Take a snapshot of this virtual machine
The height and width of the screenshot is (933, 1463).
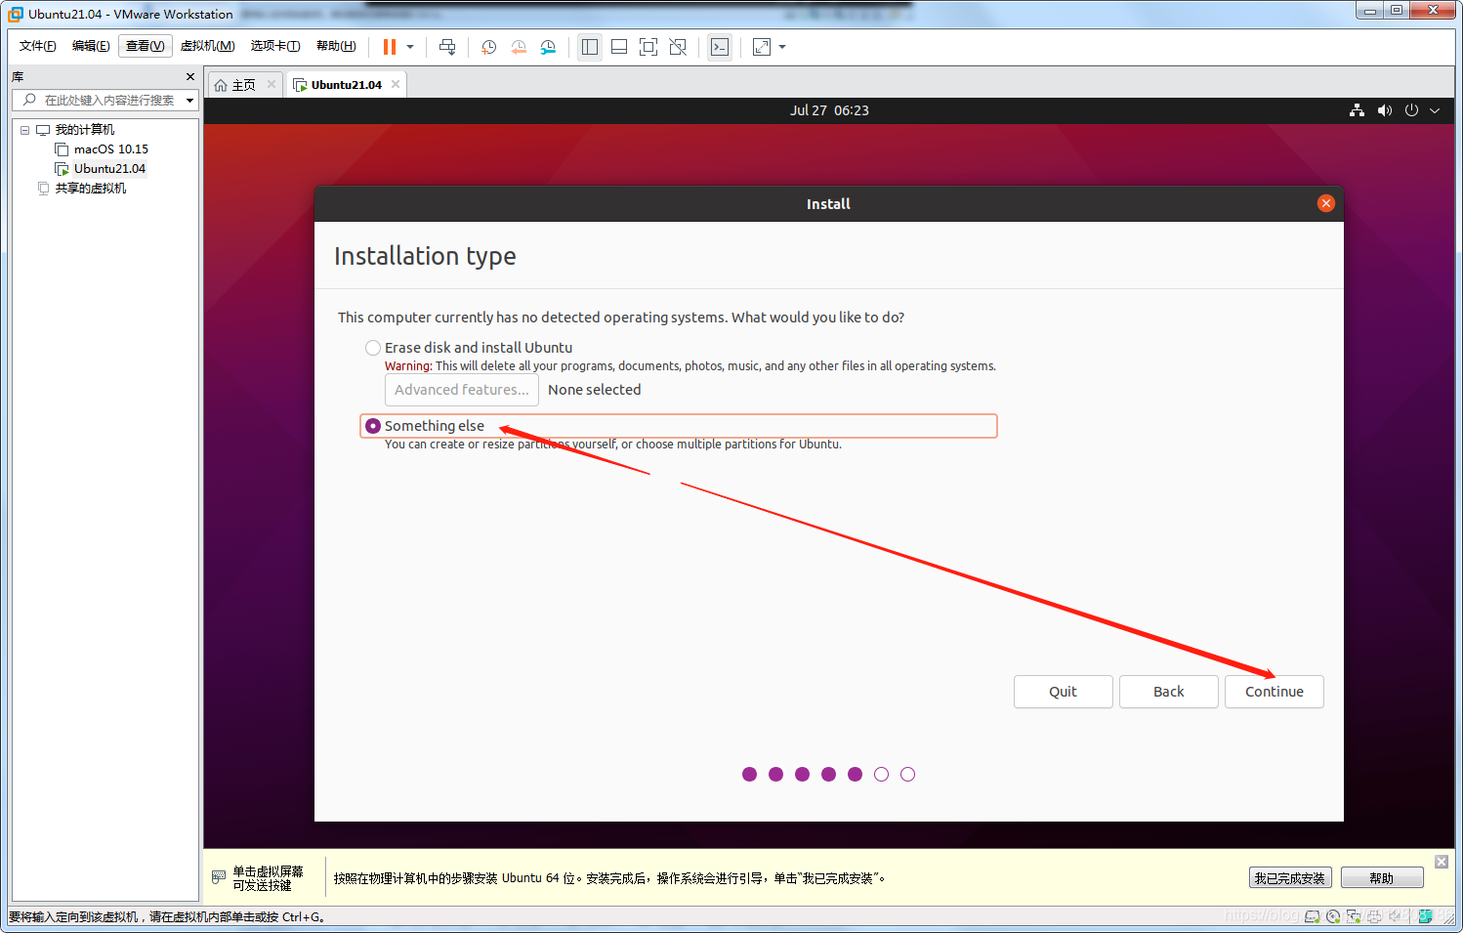pyautogui.click(x=489, y=47)
